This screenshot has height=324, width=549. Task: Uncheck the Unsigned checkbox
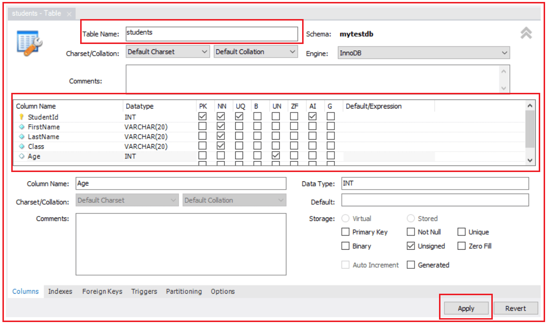pos(411,246)
